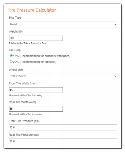
Task: Focus the Front Tire Width field
Action: coord(36,90)
